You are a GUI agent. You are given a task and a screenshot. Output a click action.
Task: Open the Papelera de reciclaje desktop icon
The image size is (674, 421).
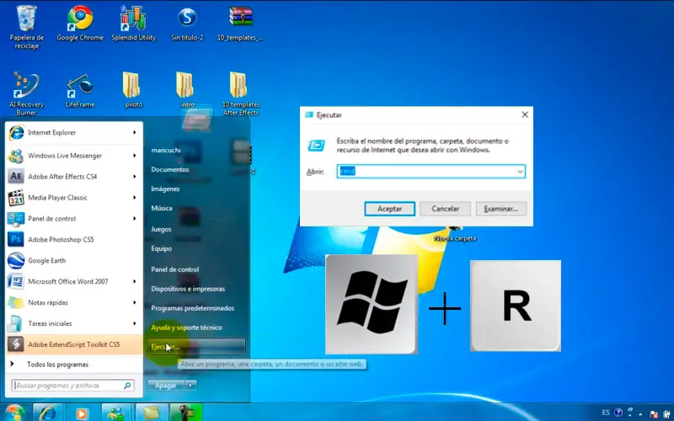27,26
